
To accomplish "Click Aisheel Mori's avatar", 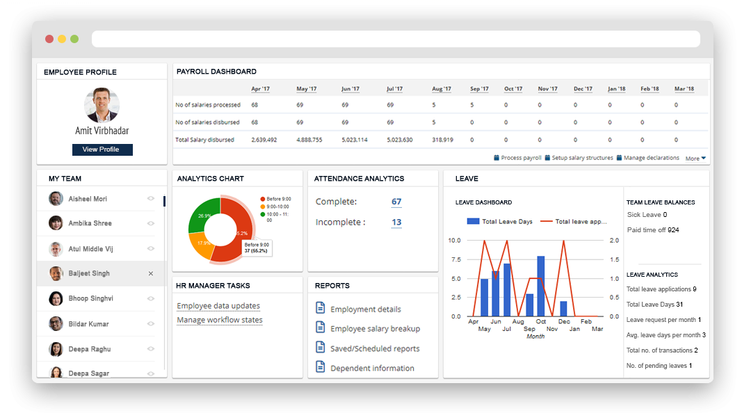I will pos(56,199).
